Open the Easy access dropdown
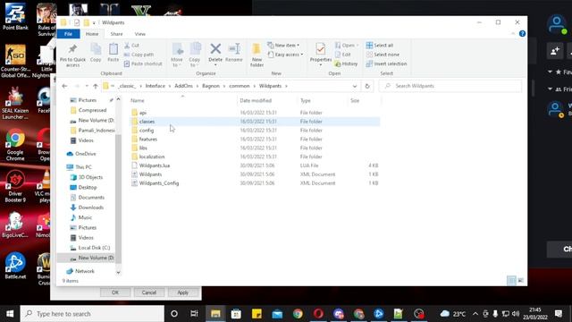 point(285,55)
